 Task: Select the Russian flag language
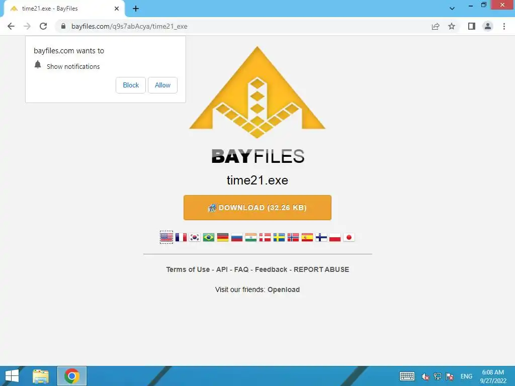pyautogui.click(x=237, y=237)
